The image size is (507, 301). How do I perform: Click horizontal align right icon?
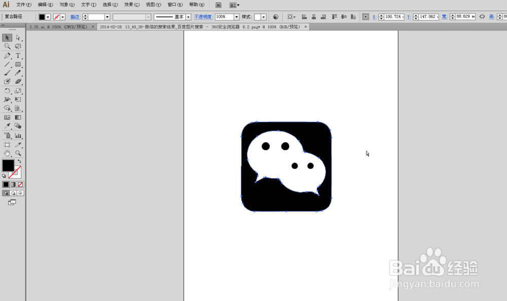pyautogui.click(x=323, y=17)
